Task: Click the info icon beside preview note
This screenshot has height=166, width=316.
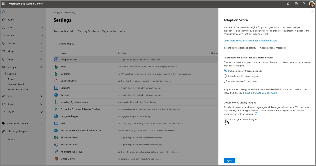Action: (x=256, y=114)
